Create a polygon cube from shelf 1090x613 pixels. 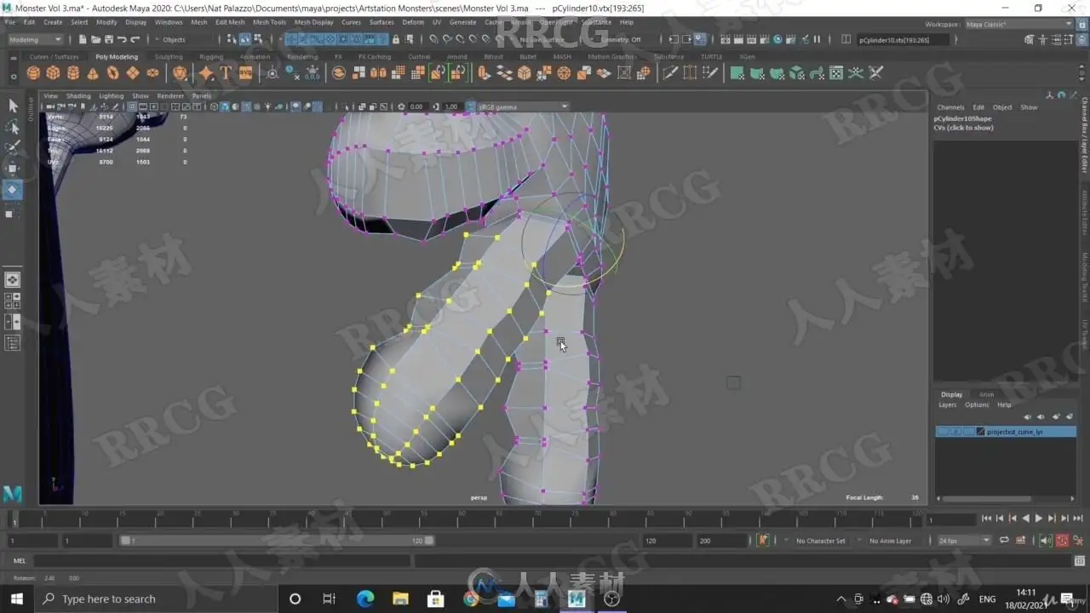point(53,73)
